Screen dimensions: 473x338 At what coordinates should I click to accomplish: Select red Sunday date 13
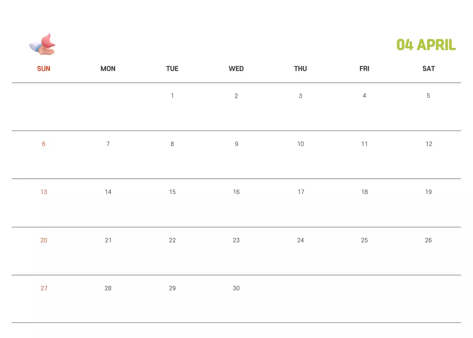coord(44,192)
